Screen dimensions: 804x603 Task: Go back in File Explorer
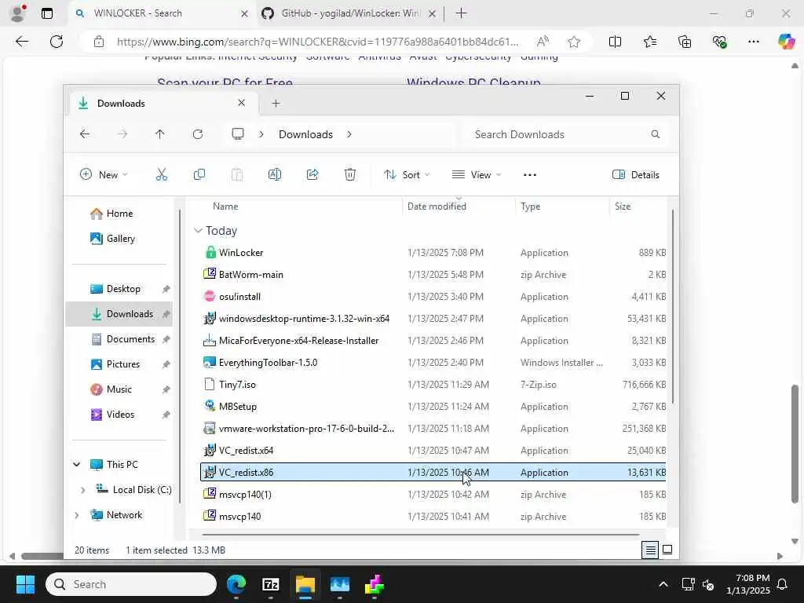tap(85, 134)
